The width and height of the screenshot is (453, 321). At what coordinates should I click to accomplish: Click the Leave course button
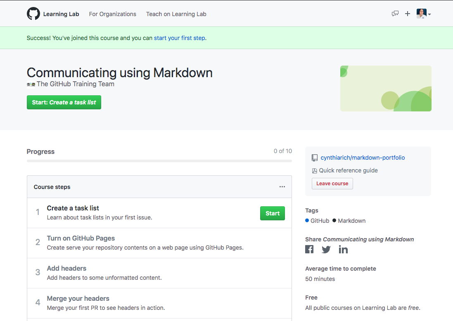332,184
